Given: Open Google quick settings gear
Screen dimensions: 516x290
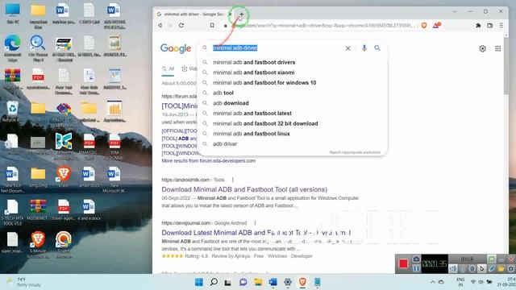Looking at the screenshot, I should [482, 48].
